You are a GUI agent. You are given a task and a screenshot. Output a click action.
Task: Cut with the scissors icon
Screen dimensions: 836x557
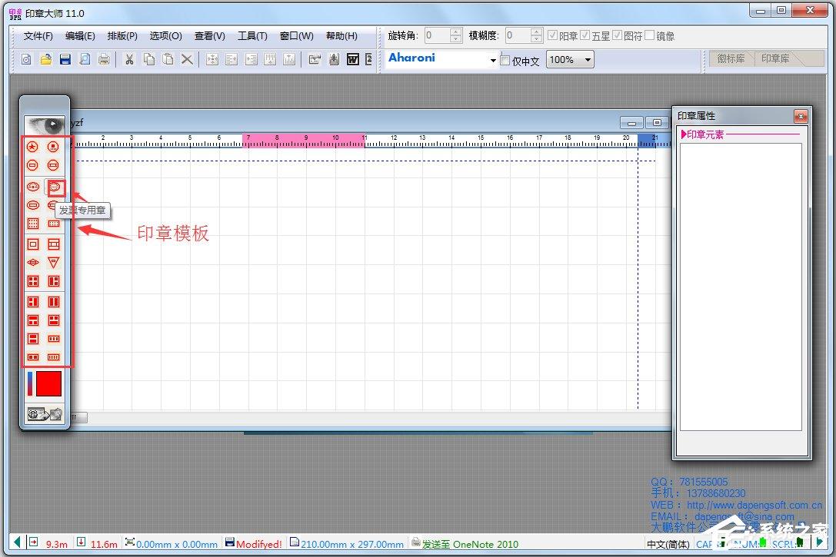(129, 59)
